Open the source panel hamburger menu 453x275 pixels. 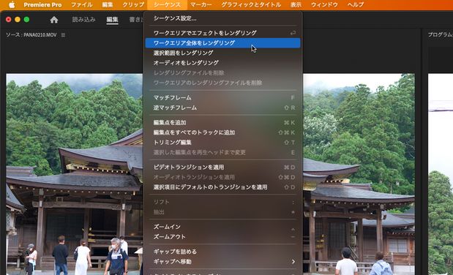63,35
